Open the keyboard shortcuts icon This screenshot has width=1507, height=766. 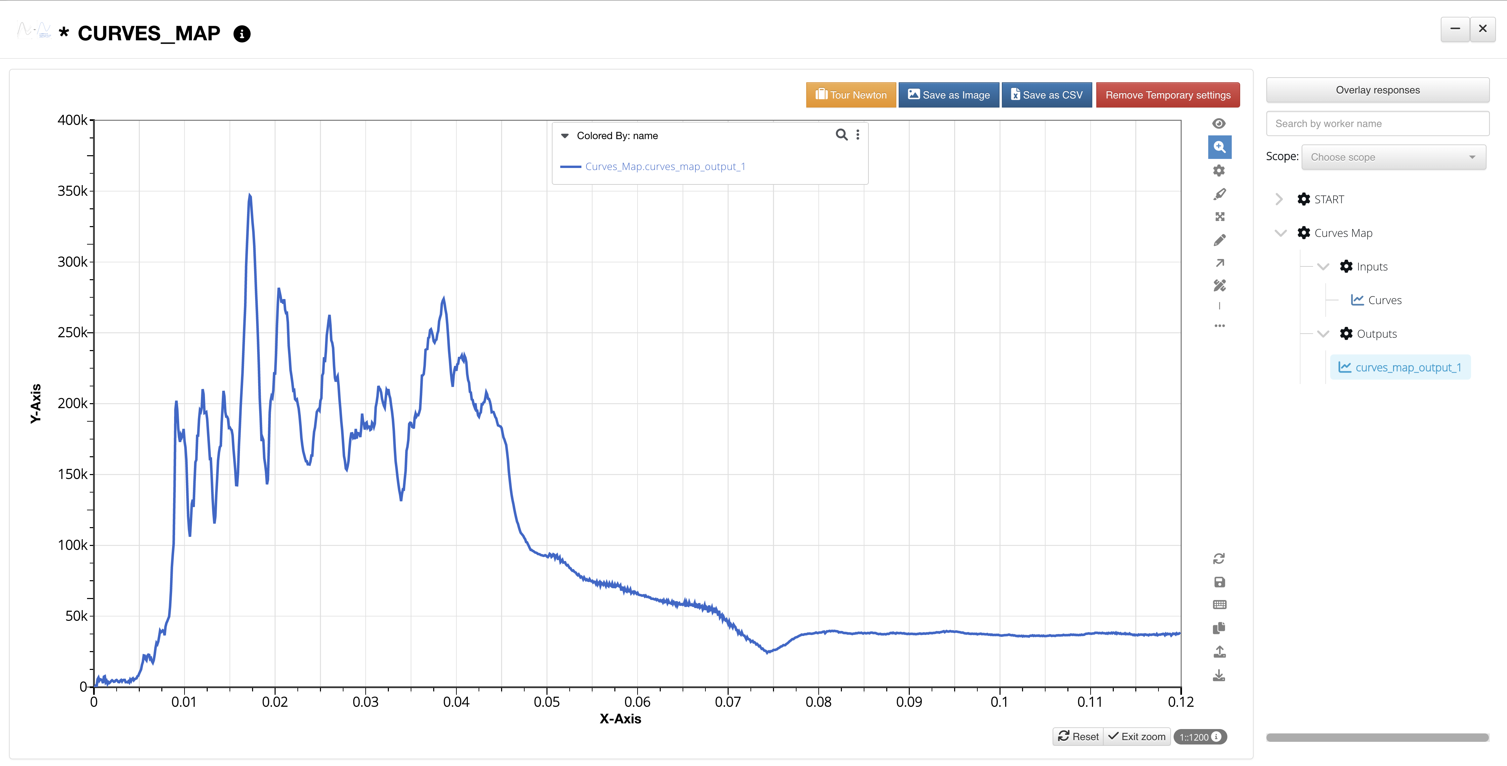(x=1219, y=605)
